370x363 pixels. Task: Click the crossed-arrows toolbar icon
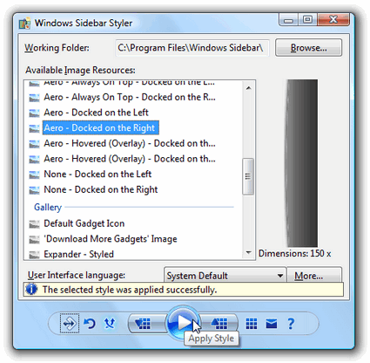click(x=110, y=323)
